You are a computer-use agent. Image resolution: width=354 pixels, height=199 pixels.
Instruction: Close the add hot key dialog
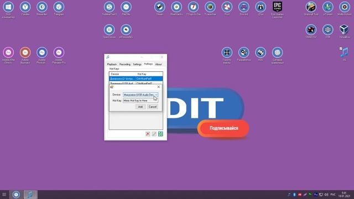pos(159,87)
